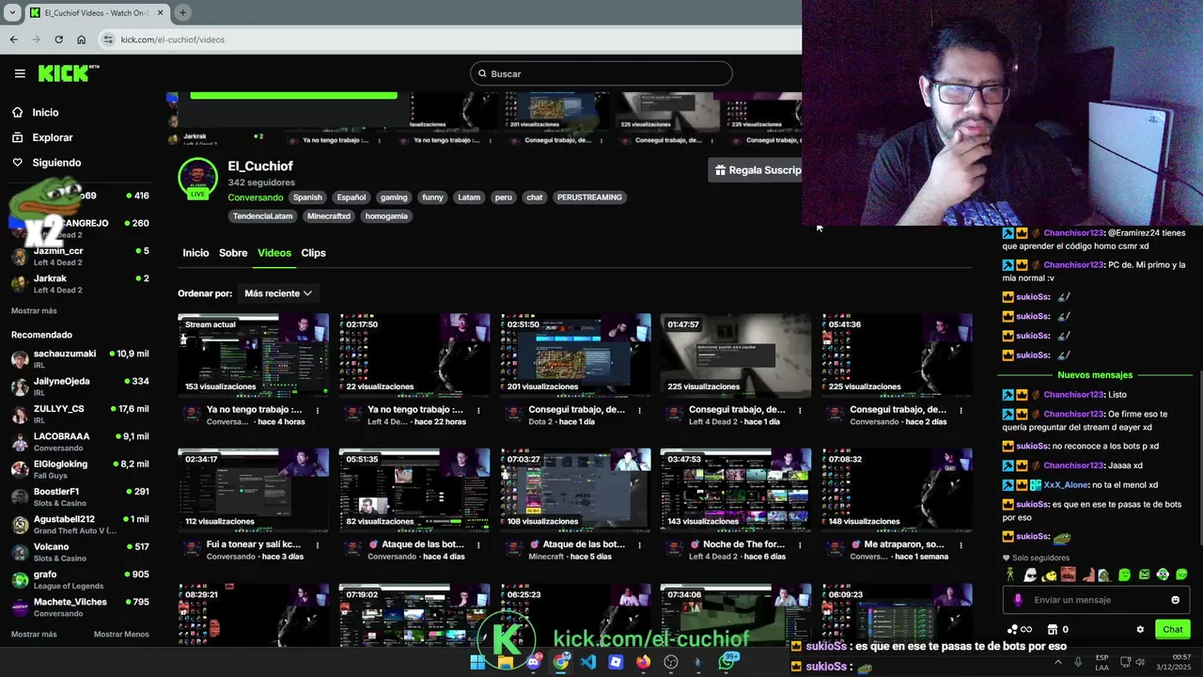The width and height of the screenshot is (1203, 677).
Task: Click the browser back arrow
Action: pos(13,39)
